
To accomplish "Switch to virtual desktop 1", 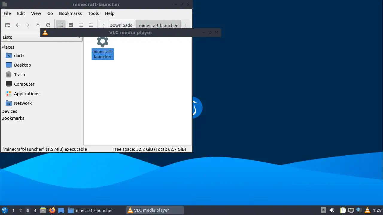I will [x=13, y=211].
